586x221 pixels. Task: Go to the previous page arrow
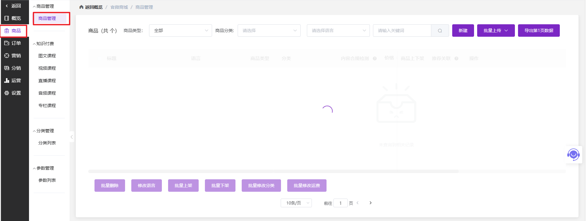click(357, 203)
